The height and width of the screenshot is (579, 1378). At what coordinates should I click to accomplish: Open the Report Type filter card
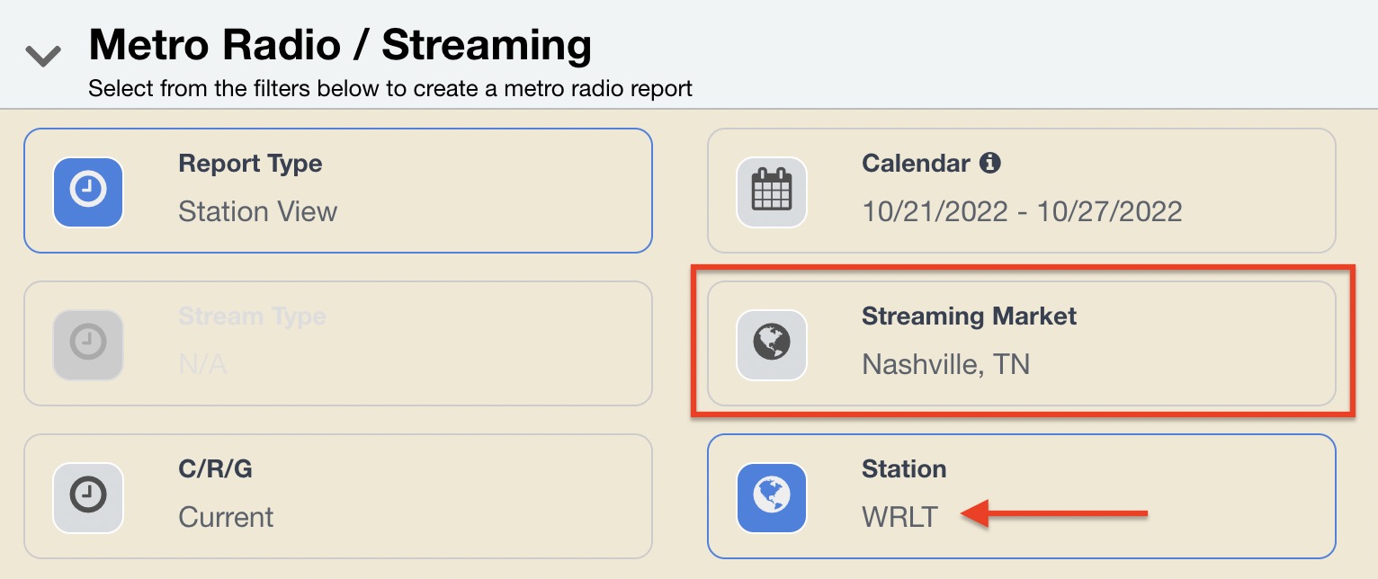click(x=338, y=191)
